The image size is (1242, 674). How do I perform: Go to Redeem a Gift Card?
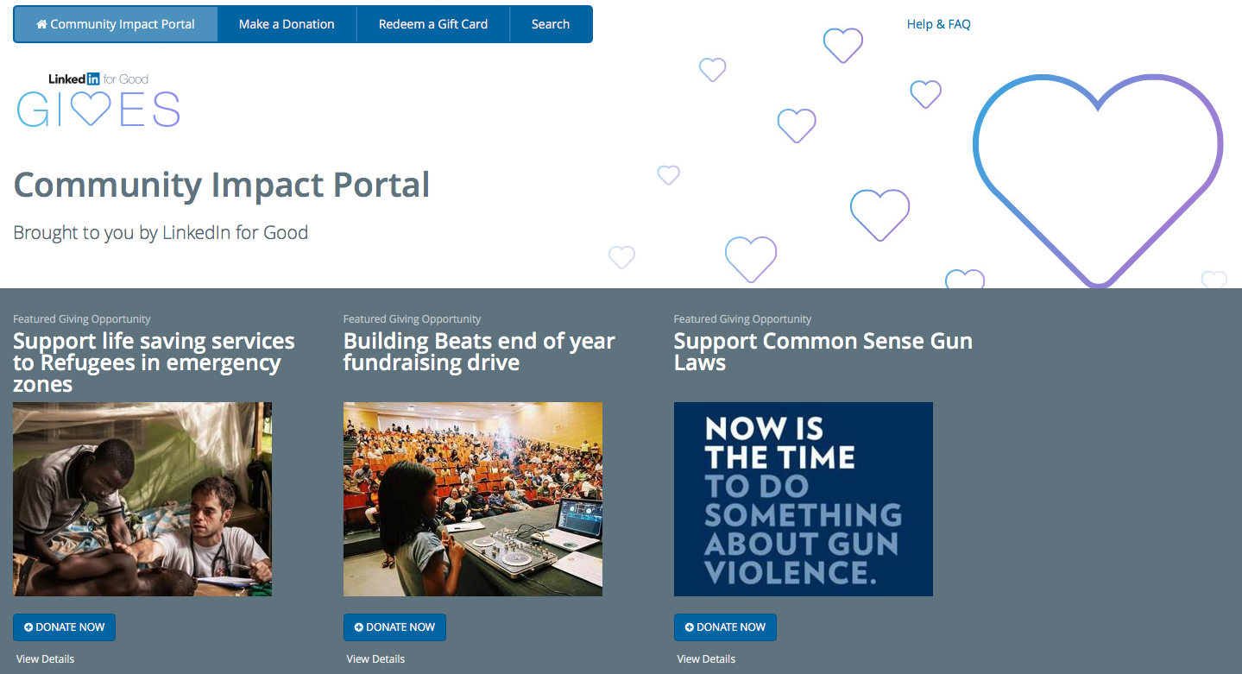432,24
